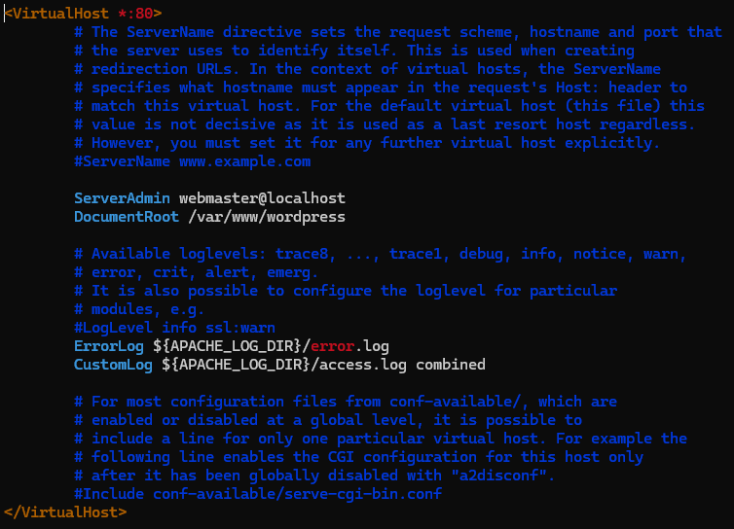Click the commented Include serve-cgi-bin.conf line

click(x=257, y=494)
